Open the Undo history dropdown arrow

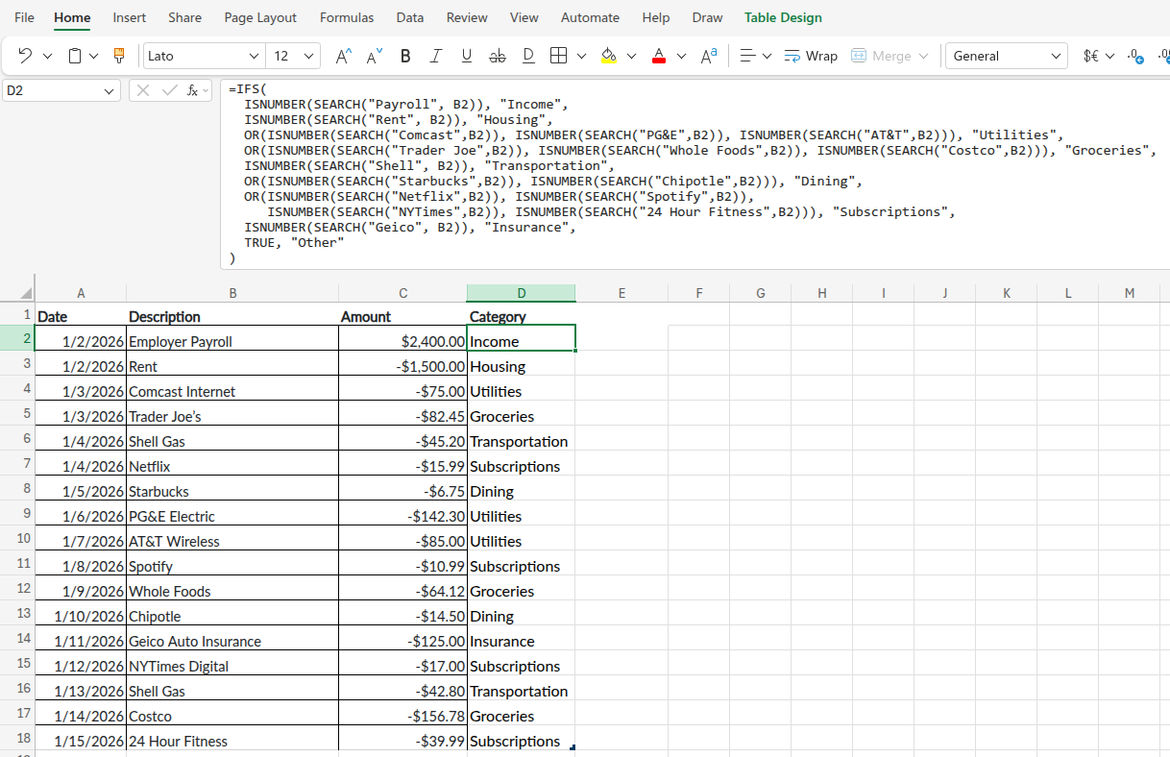point(47,56)
